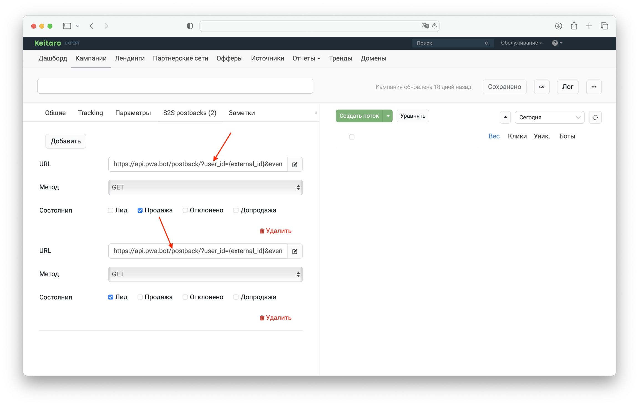The width and height of the screenshot is (639, 406).
Task: Open the Сегодня date range dropdown
Action: tap(549, 117)
